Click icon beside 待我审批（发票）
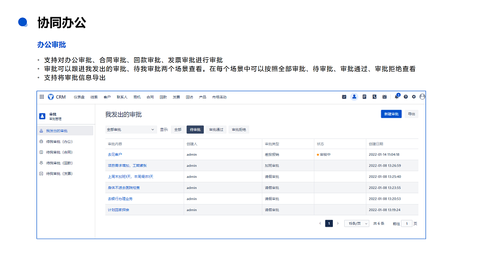Viewport: 490px width, 275px height. (41, 174)
